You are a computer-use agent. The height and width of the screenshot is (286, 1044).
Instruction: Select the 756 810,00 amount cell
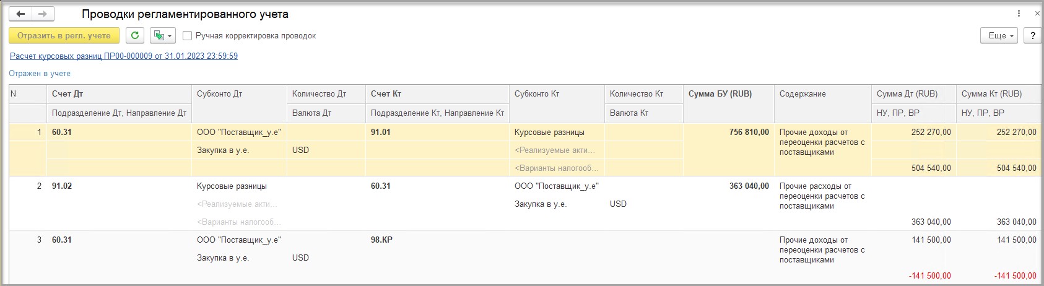pyautogui.click(x=749, y=132)
